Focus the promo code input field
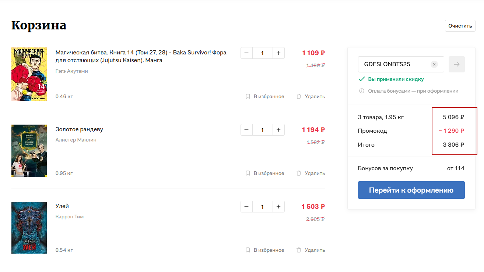This screenshot has width=484, height=272. (x=394, y=64)
